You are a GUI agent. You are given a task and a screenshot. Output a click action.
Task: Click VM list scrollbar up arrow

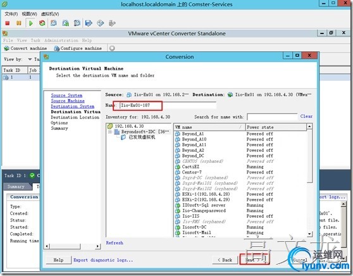tap(309, 127)
